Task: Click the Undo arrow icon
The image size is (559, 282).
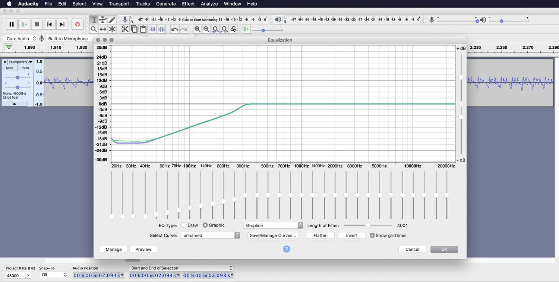Action: tap(175, 29)
